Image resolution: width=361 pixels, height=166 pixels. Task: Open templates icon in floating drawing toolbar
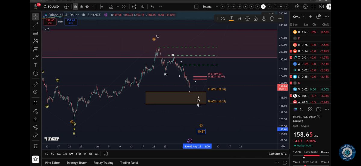223,19
